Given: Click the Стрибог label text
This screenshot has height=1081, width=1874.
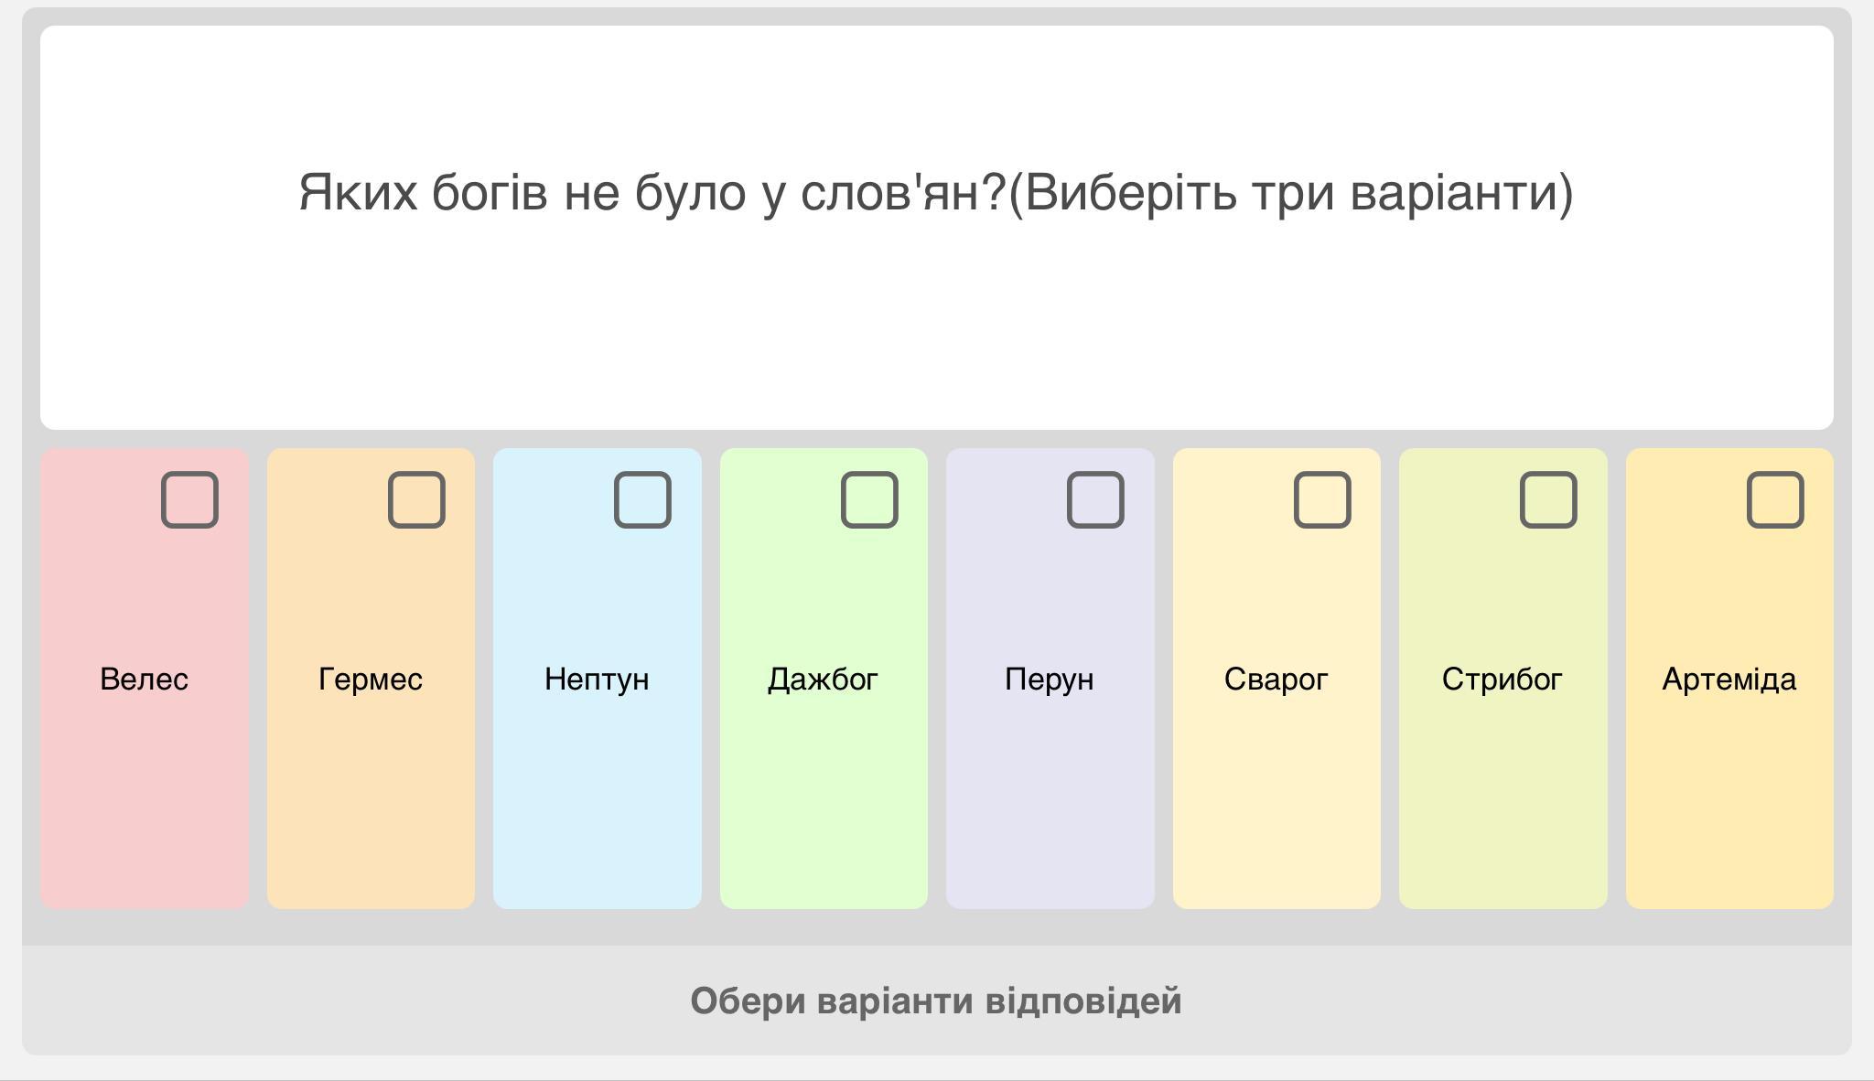Looking at the screenshot, I should [1502, 680].
